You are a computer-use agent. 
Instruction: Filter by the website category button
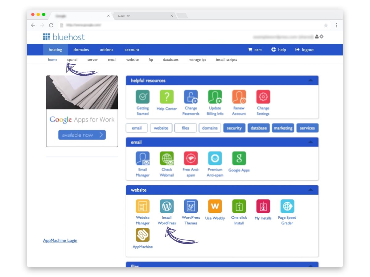[x=161, y=128]
